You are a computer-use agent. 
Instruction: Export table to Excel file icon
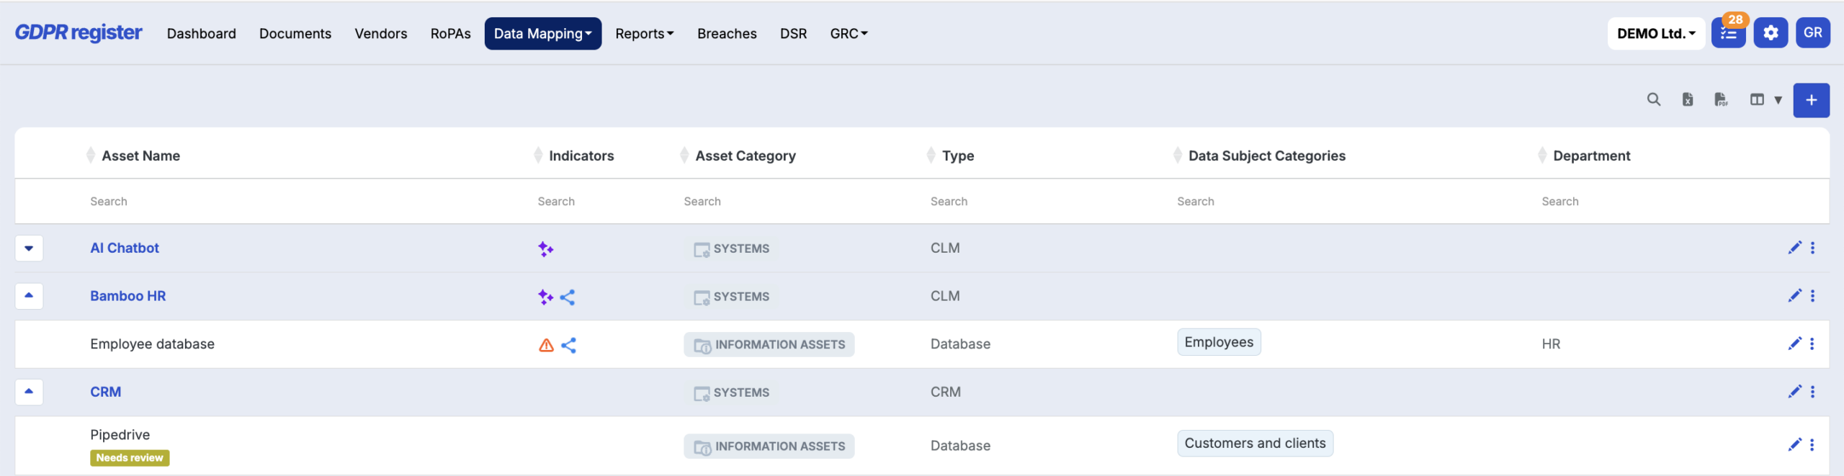[x=1687, y=99]
